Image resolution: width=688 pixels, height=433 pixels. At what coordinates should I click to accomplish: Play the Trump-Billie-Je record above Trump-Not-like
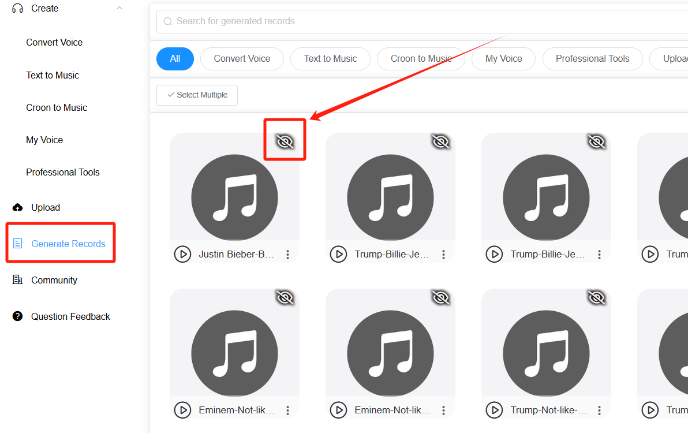[494, 254]
